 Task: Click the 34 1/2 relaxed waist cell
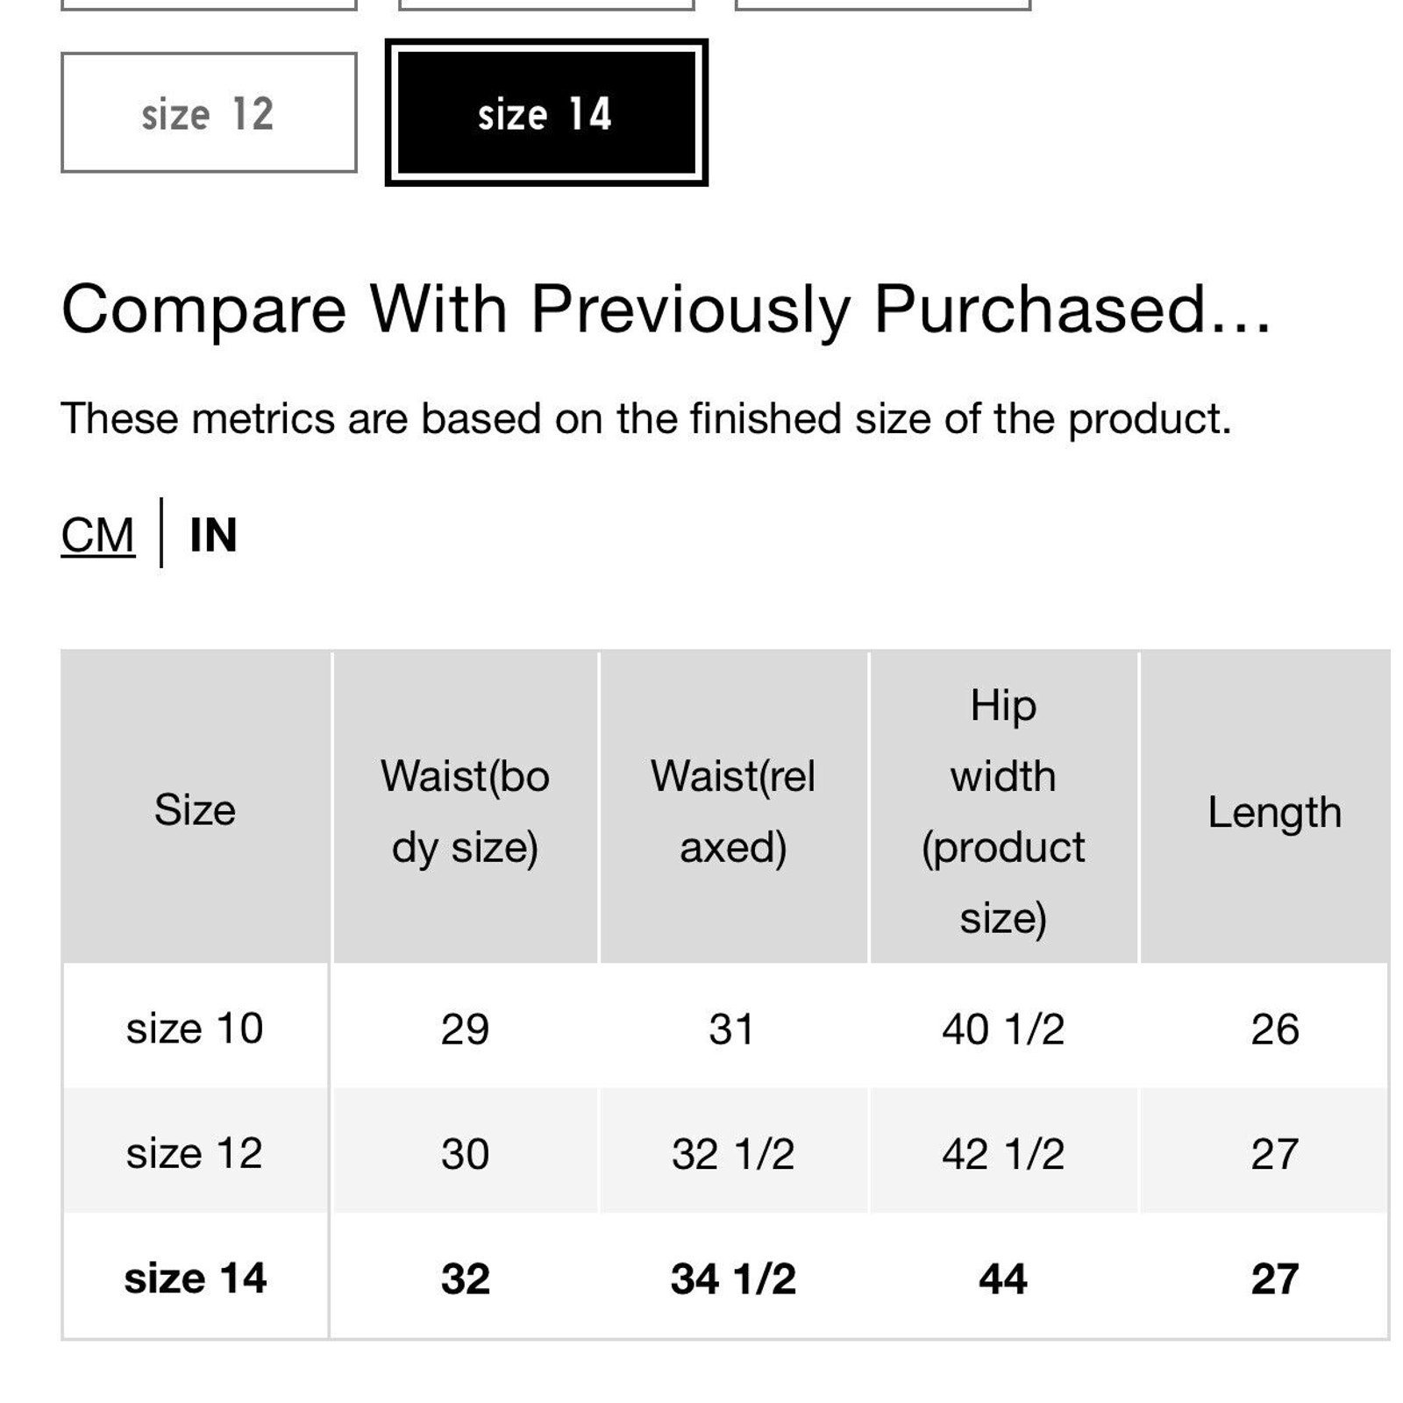coord(734,1278)
